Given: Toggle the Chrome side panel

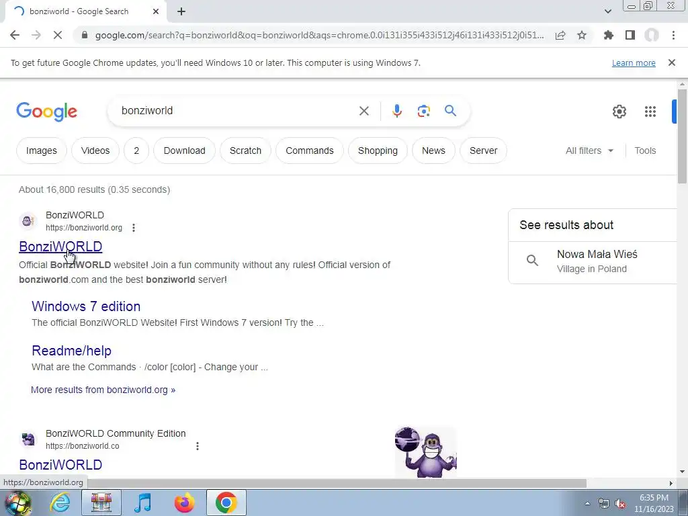Looking at the screenshot, I should coord(630,35).
